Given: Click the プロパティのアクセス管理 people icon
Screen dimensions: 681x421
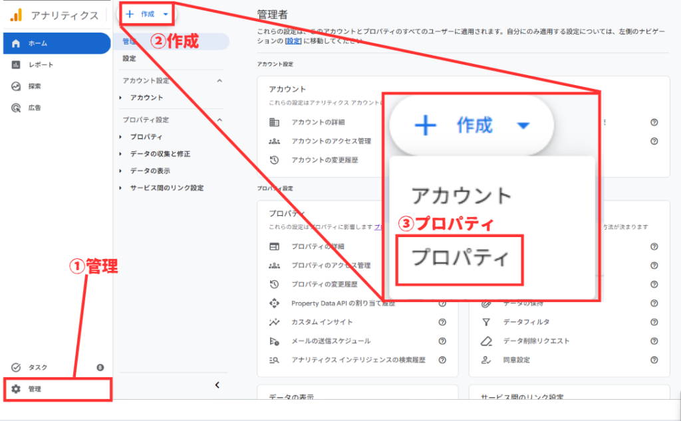Looking at the screenshot, I should coord(274,266).
